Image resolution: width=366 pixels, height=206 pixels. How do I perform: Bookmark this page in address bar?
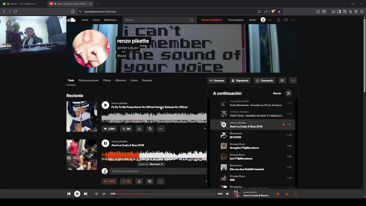pos(73,11)
